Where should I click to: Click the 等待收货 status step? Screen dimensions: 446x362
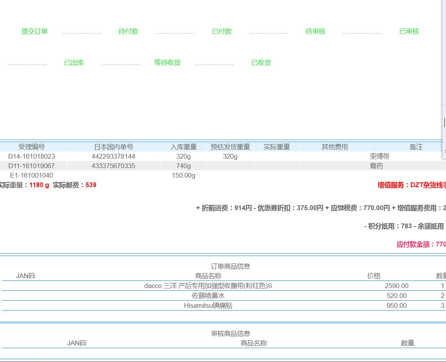[x=167, y=63]
